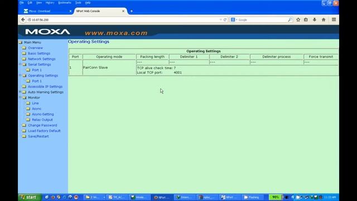Collapse the Serial Settings tree node
357x201 pixels.
[x=20, y=64]
